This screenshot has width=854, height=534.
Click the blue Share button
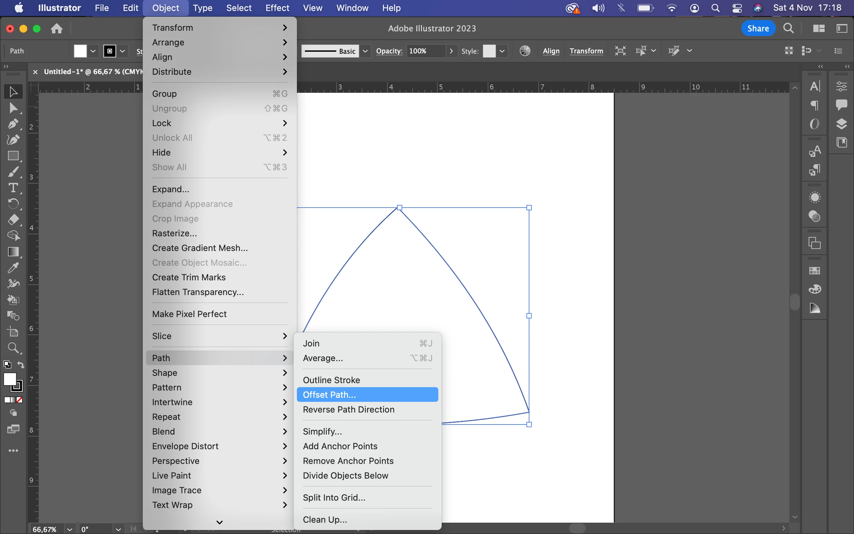click(x=758, y=28)
